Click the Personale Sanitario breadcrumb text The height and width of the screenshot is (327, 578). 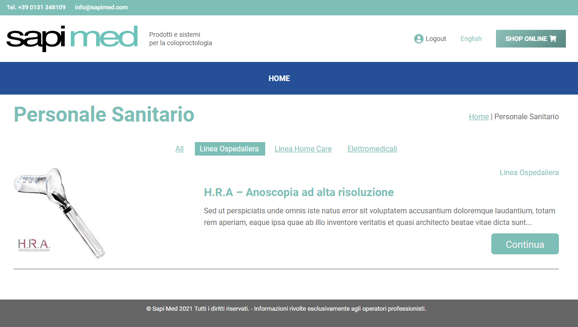[x=526, y=116]
